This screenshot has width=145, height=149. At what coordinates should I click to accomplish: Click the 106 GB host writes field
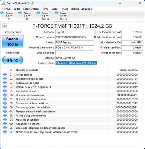[x=132, y=37]
